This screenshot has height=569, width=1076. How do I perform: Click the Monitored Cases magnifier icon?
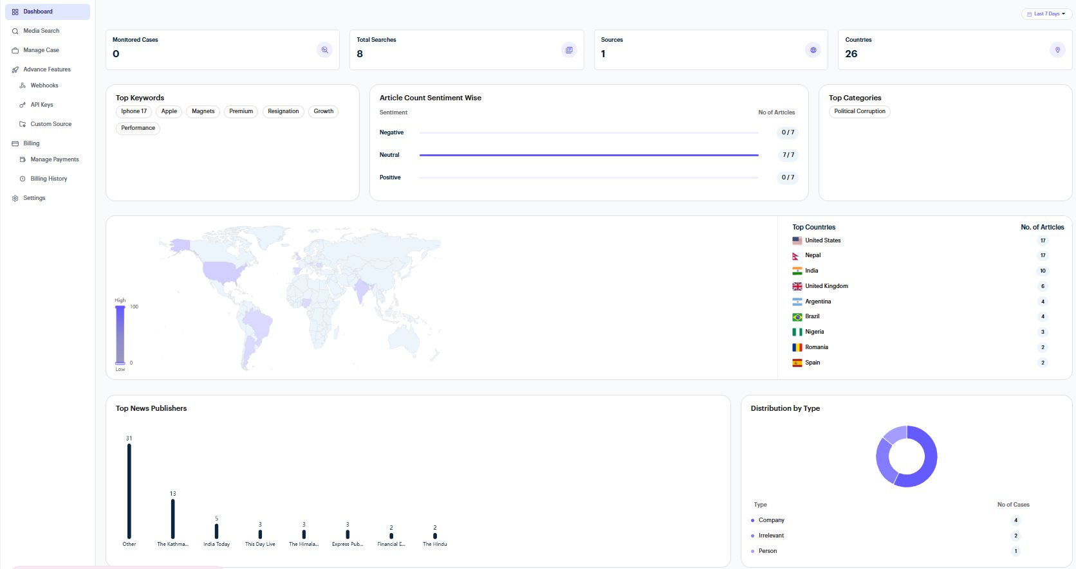(324, 50)
